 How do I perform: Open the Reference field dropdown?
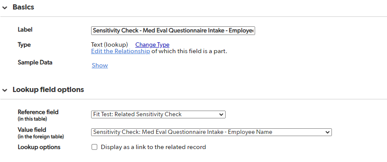click(x=158, y=114)
